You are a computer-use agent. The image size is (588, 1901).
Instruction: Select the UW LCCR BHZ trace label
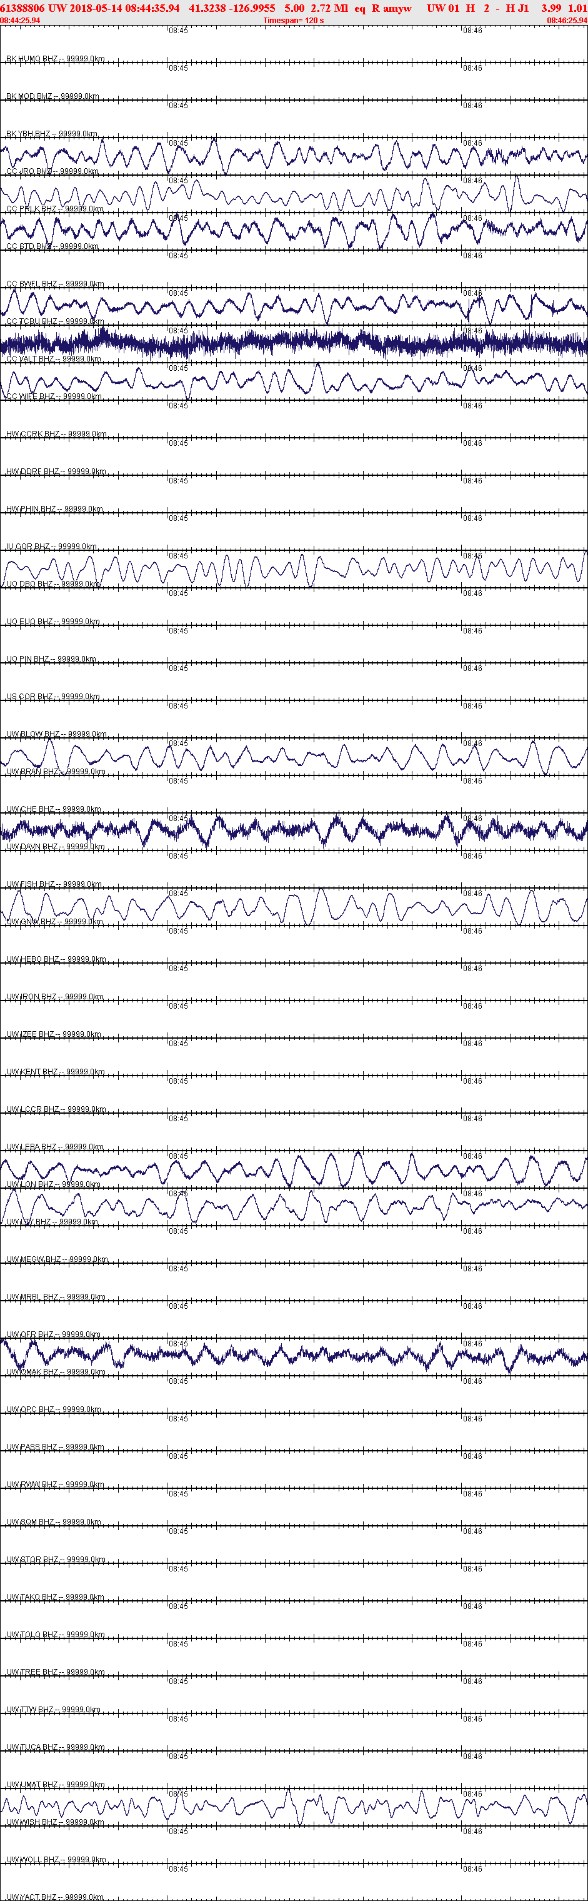click(x=56, y=1109)
